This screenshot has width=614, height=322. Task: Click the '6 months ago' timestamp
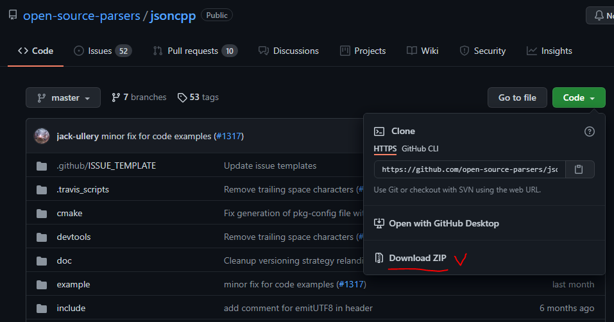[567, 309]
